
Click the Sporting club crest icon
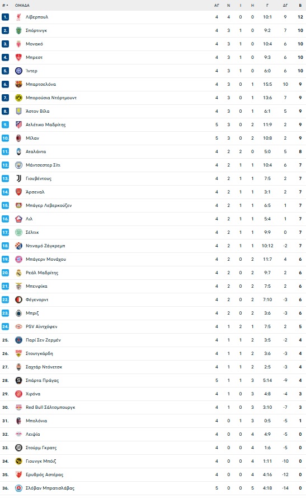(18, 30)
